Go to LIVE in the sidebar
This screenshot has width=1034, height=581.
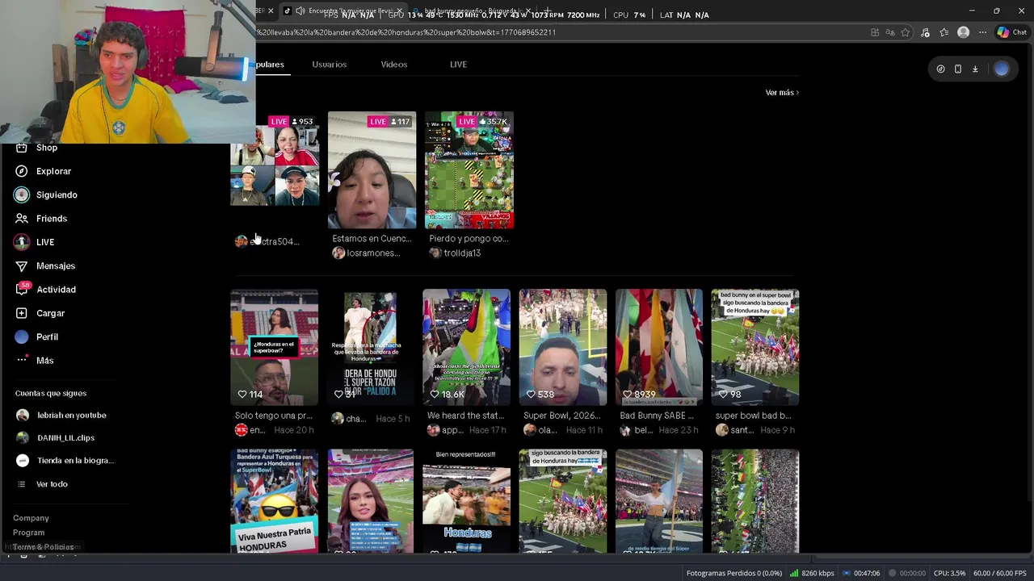click(45, 242)
